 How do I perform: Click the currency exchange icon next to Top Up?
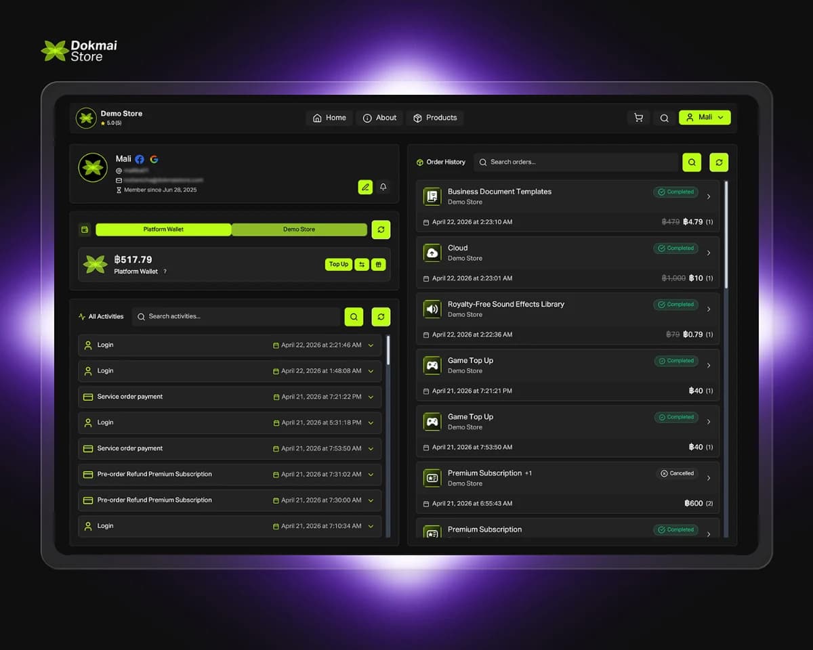coord(361,264)
